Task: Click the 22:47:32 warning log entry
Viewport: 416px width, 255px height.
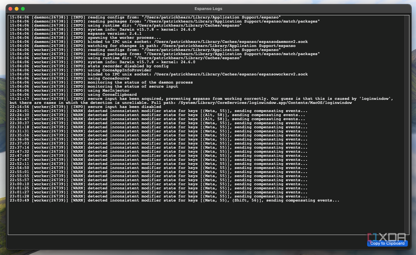Action: (x=159, y=151)
